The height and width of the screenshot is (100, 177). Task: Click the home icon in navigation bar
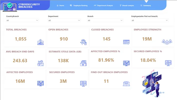coord(58,6)
